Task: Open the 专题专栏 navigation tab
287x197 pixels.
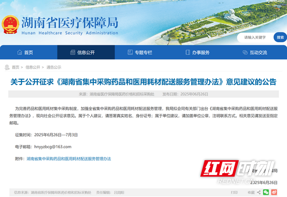Action: [x=143, y=52]
